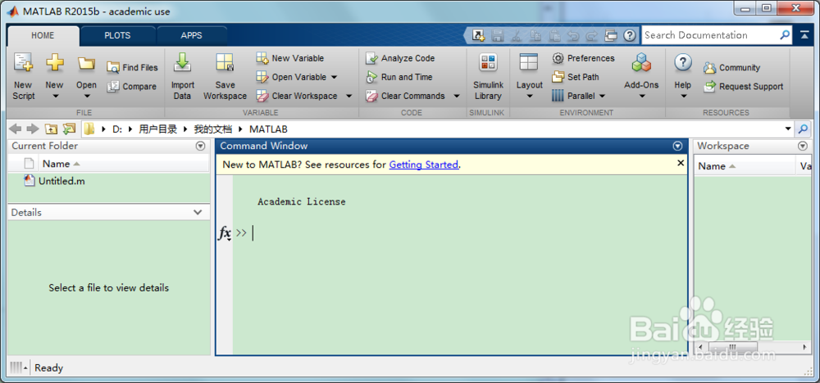The height and width of the screenshot is (383, 820).
Task: Open Command Window actions menu
Action: click(678, 146)
